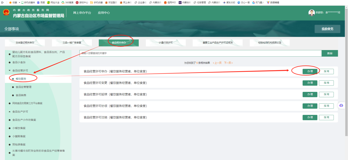Open 应用中心 in the top navigation

104,13
